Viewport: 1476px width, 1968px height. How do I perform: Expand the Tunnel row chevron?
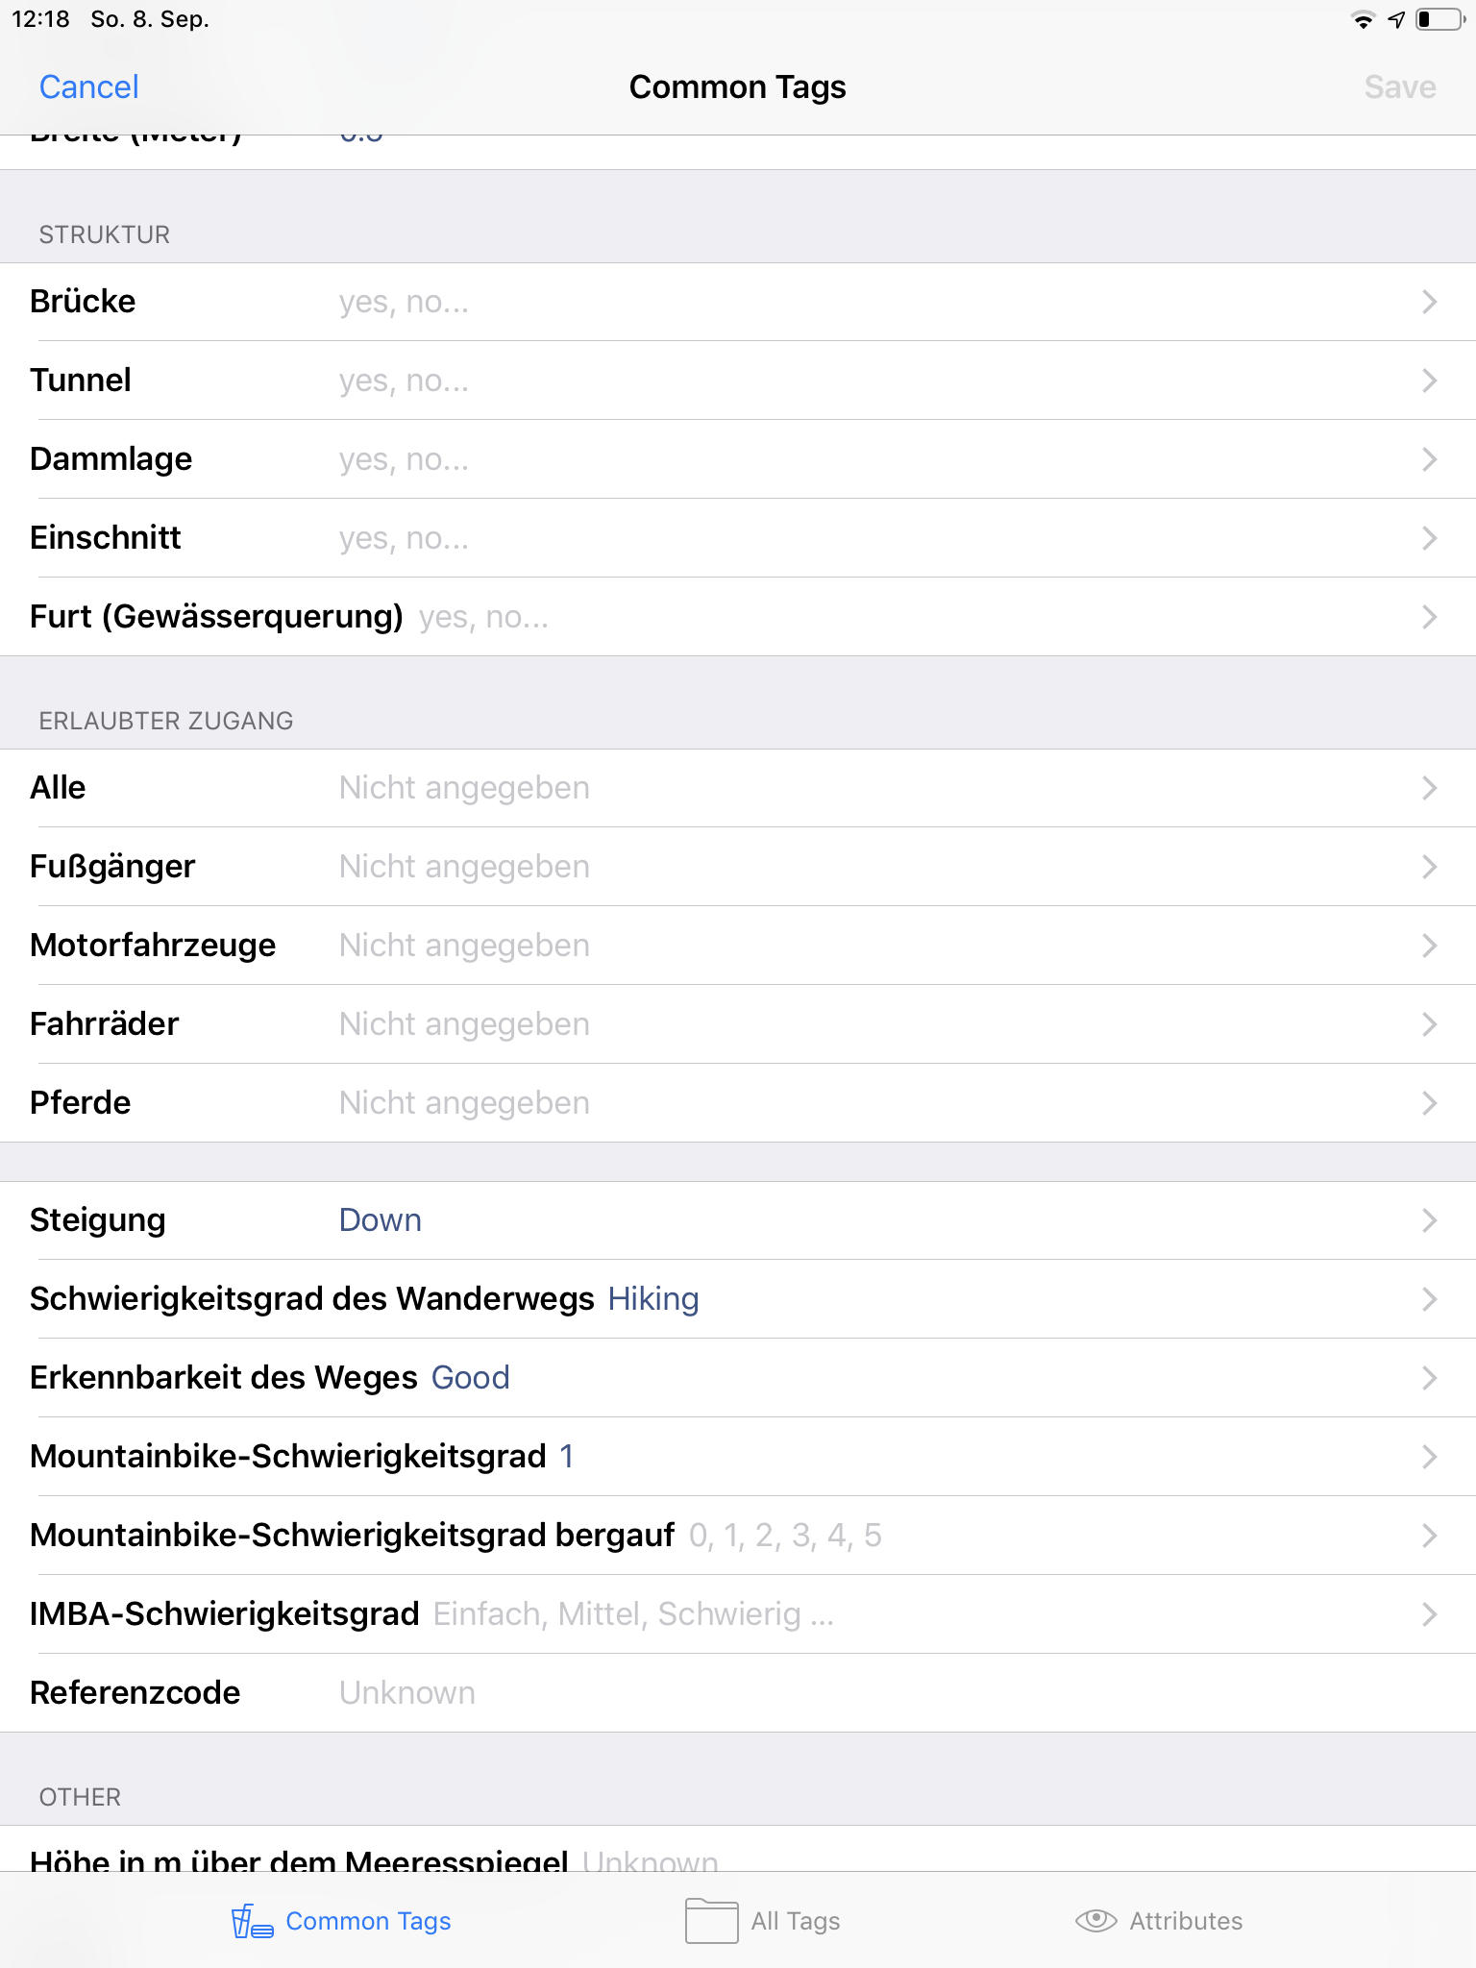(x=1429, y=381)
